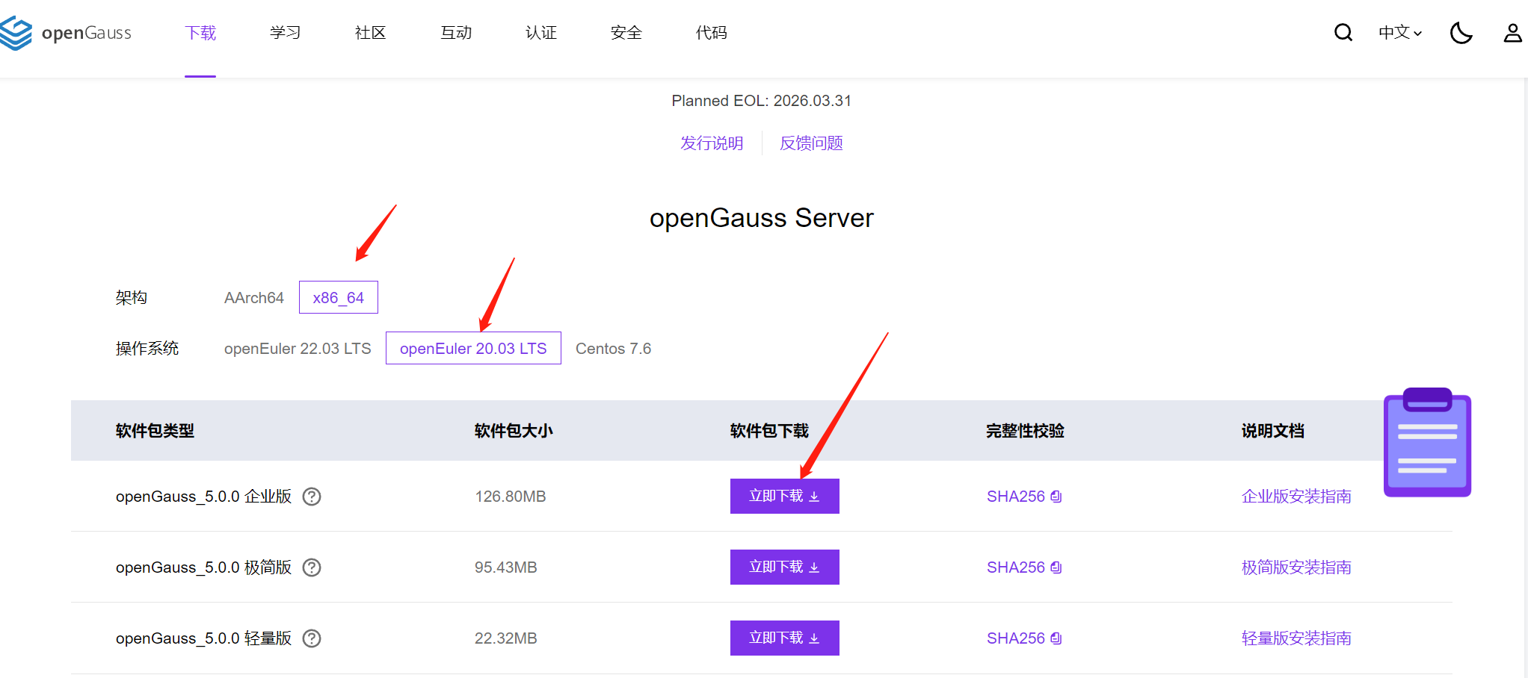Click openGauss_5.0.0 企业版 package name
Screen dimensions: 1528x678
pyautogui.click(x=203, y=497)
